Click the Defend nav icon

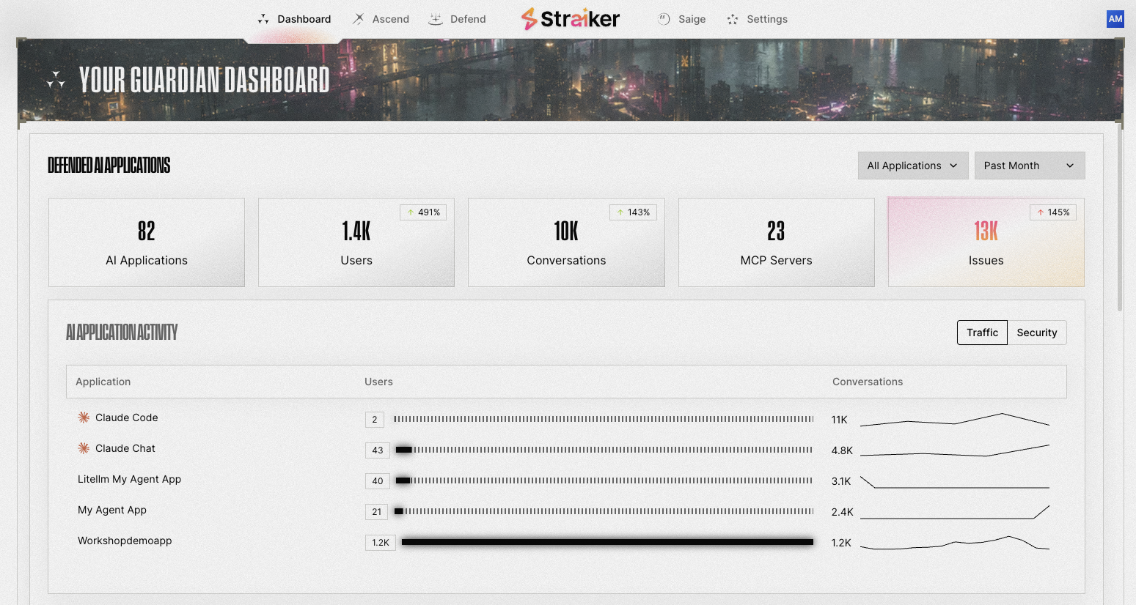(x=436, y=19)
